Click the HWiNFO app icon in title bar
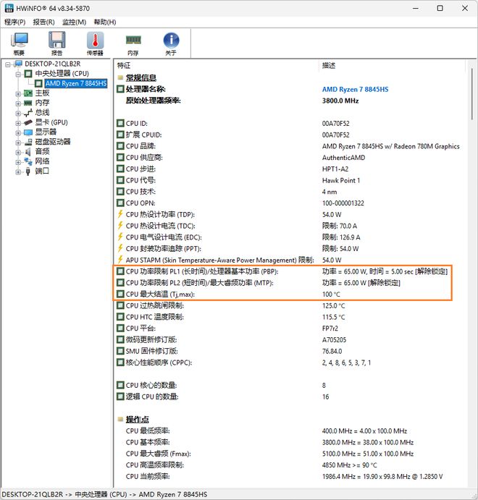This screenshot has height=500, width=478. point(9,8)
